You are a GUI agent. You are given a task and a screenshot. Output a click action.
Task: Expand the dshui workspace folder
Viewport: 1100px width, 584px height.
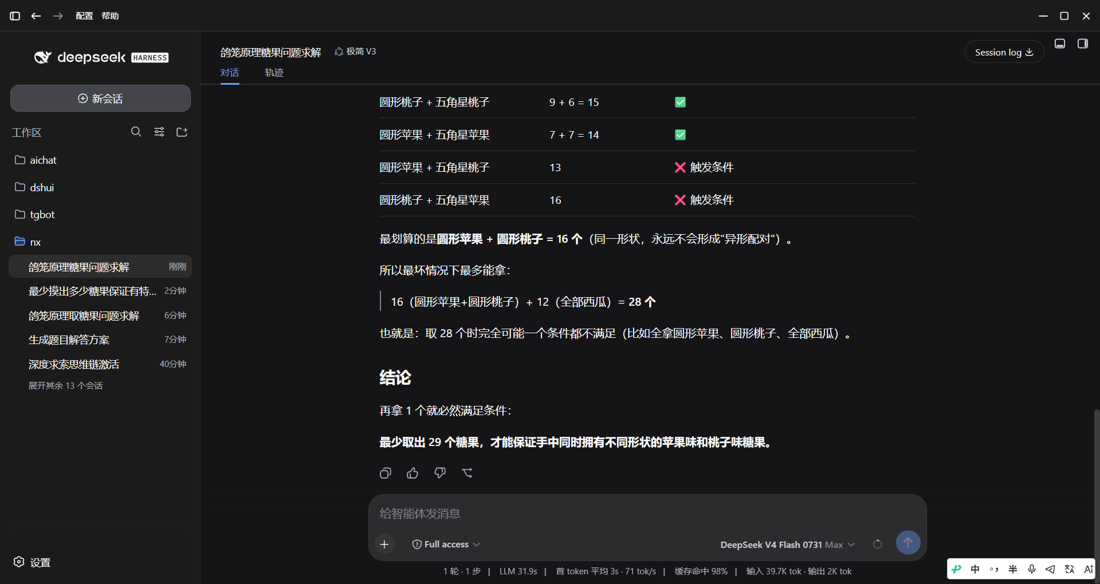tap(100, 187)
